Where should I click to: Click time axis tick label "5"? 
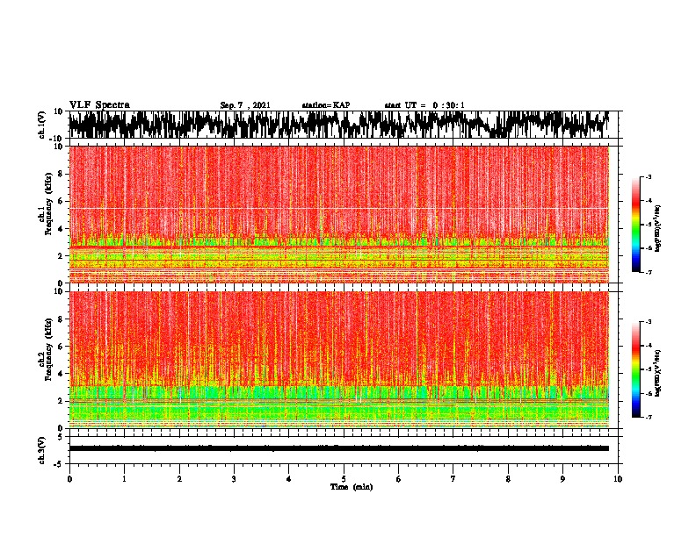[344, 479]
